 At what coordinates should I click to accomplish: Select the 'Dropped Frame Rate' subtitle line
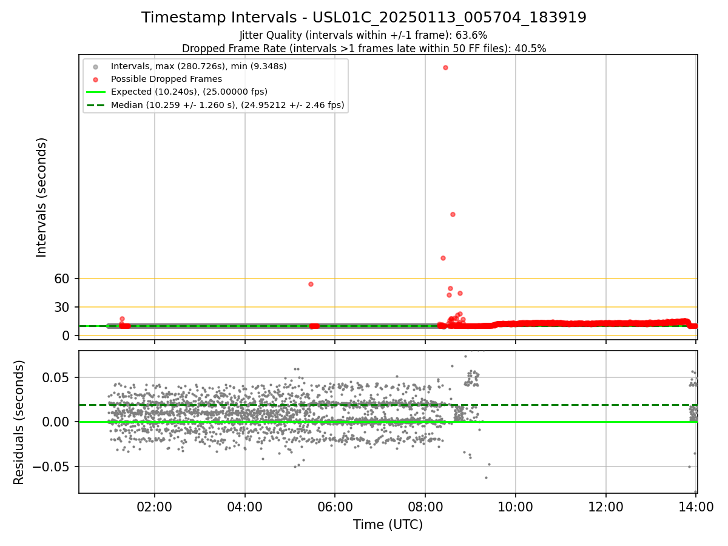click(x=364, y=49)
